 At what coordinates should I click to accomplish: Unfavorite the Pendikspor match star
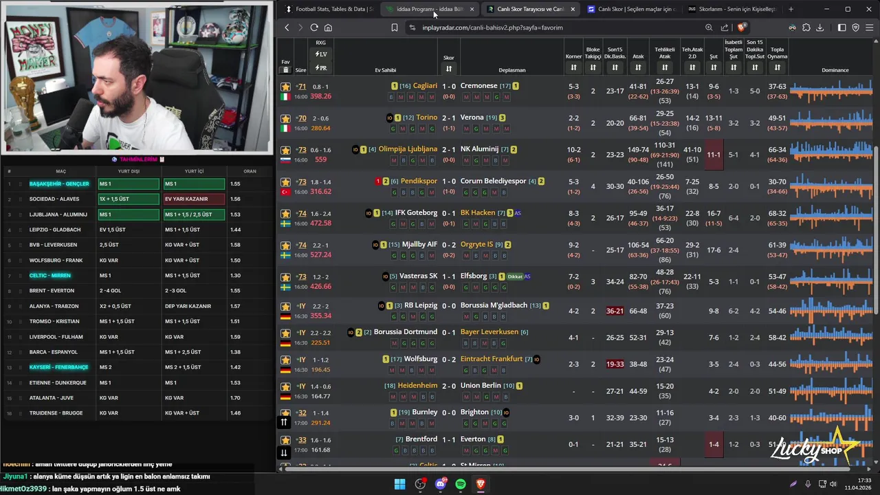pyautogui.click(x=285, y=182)
